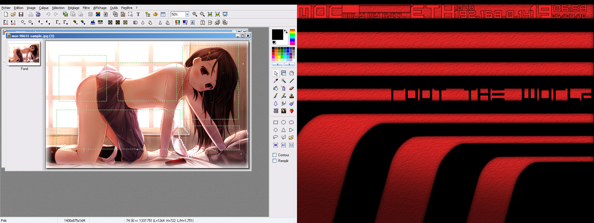
Task: Enable the Contour checkbox
Action: click(x=275, y=155)
